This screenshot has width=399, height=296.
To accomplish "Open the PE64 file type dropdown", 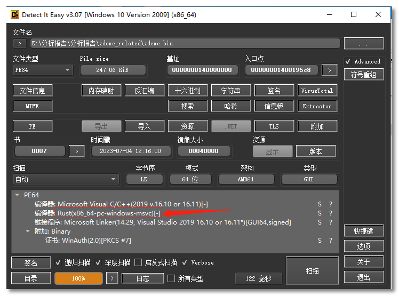I will [43, 70].
